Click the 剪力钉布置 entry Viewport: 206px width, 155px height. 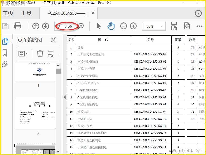[x=85, y=126]
